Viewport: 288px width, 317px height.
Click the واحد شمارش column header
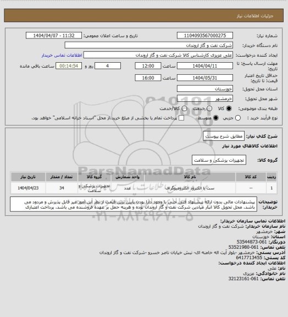pyautogui.click(x=128, y=177)
